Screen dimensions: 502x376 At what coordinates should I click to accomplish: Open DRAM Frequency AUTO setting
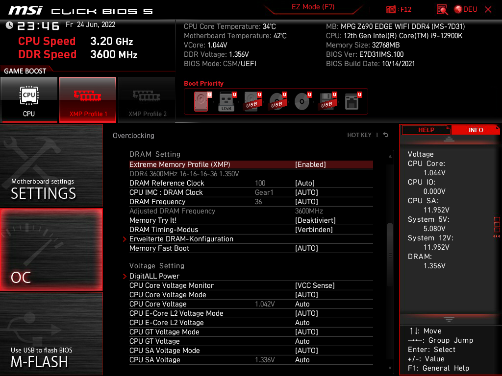coord(306,202)
